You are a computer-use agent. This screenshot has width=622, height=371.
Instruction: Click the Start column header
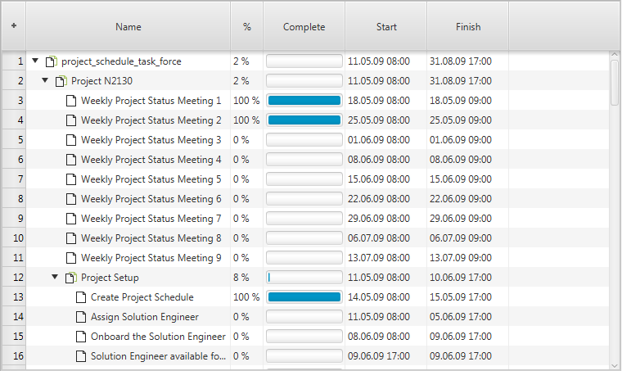pyautogui.click(x=386, y=26)
